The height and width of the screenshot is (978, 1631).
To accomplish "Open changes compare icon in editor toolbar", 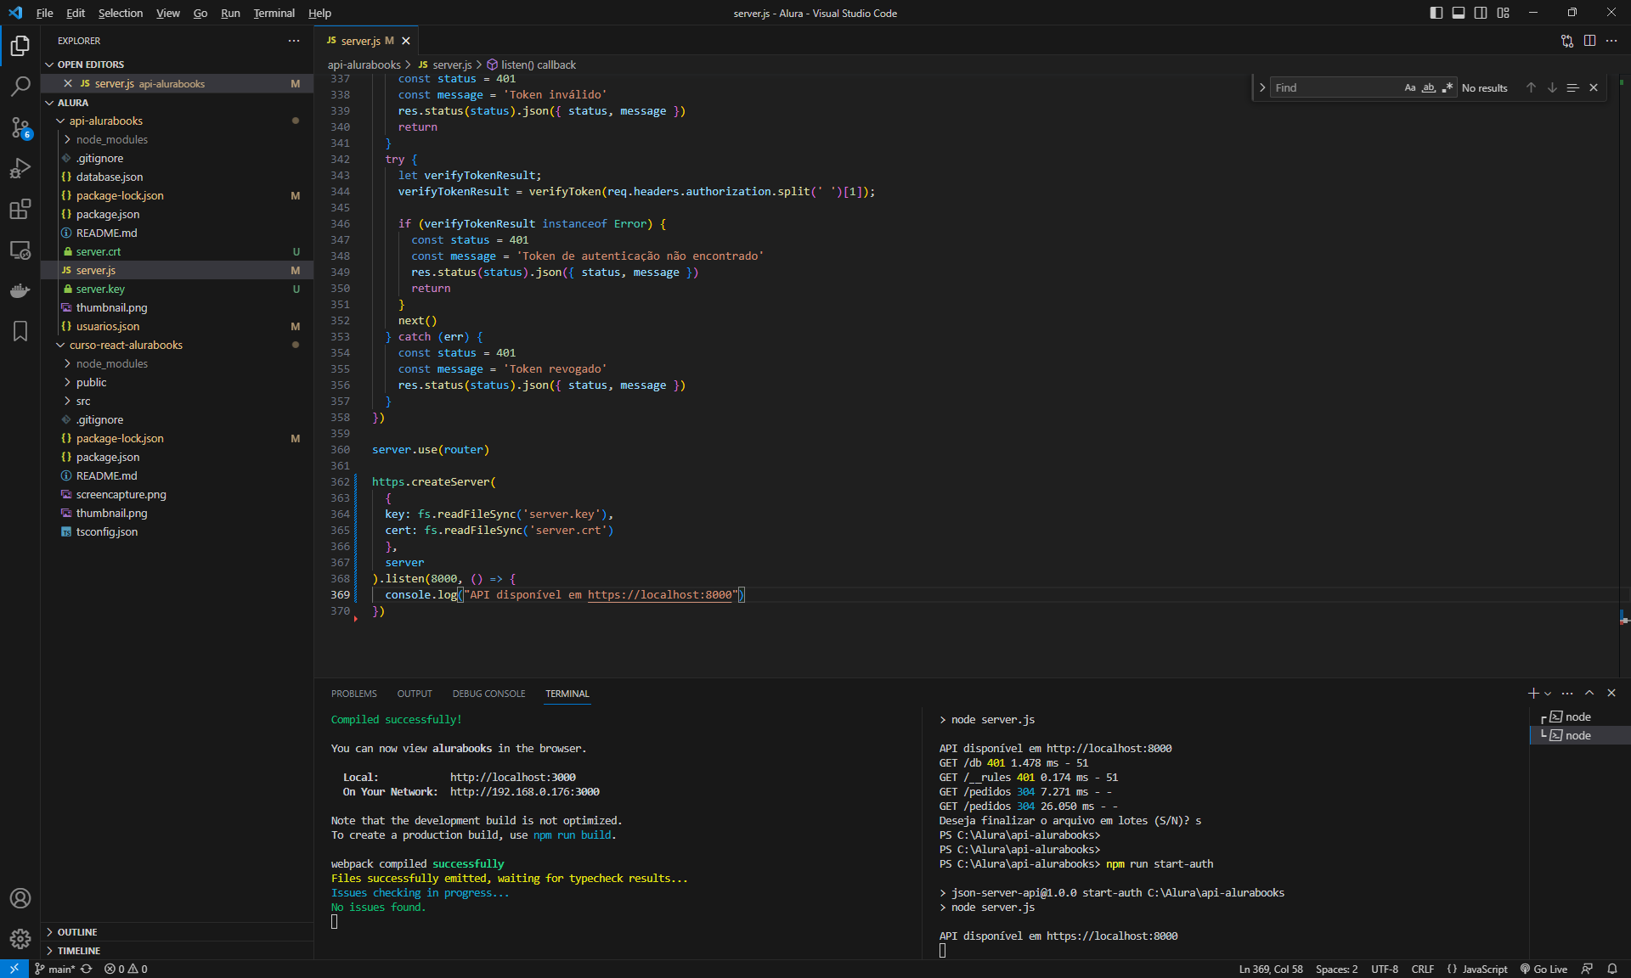I will click(x=1567, y=41).
